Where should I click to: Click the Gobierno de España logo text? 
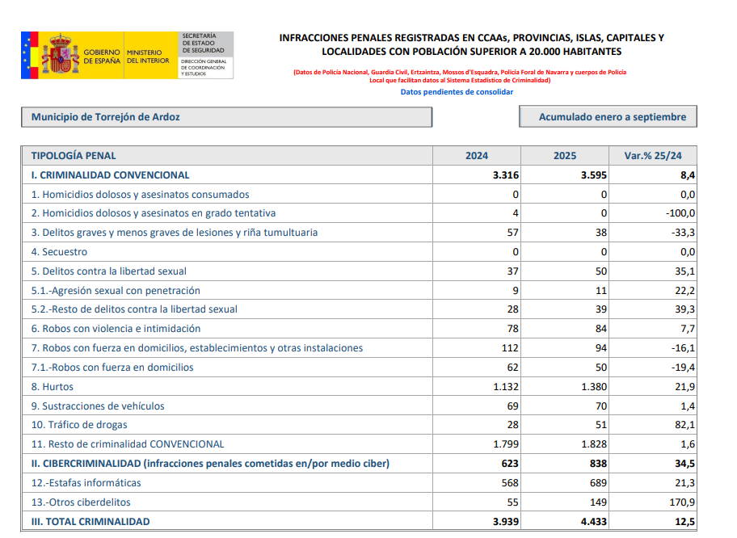(x=102, y=56)
